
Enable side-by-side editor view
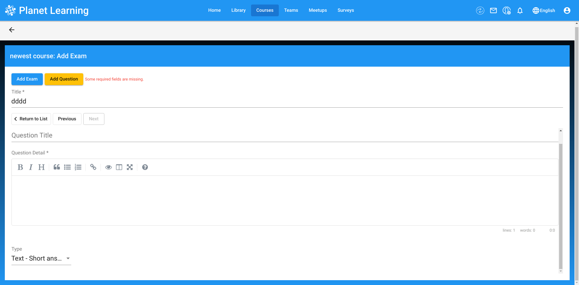(x=119, y=167)
